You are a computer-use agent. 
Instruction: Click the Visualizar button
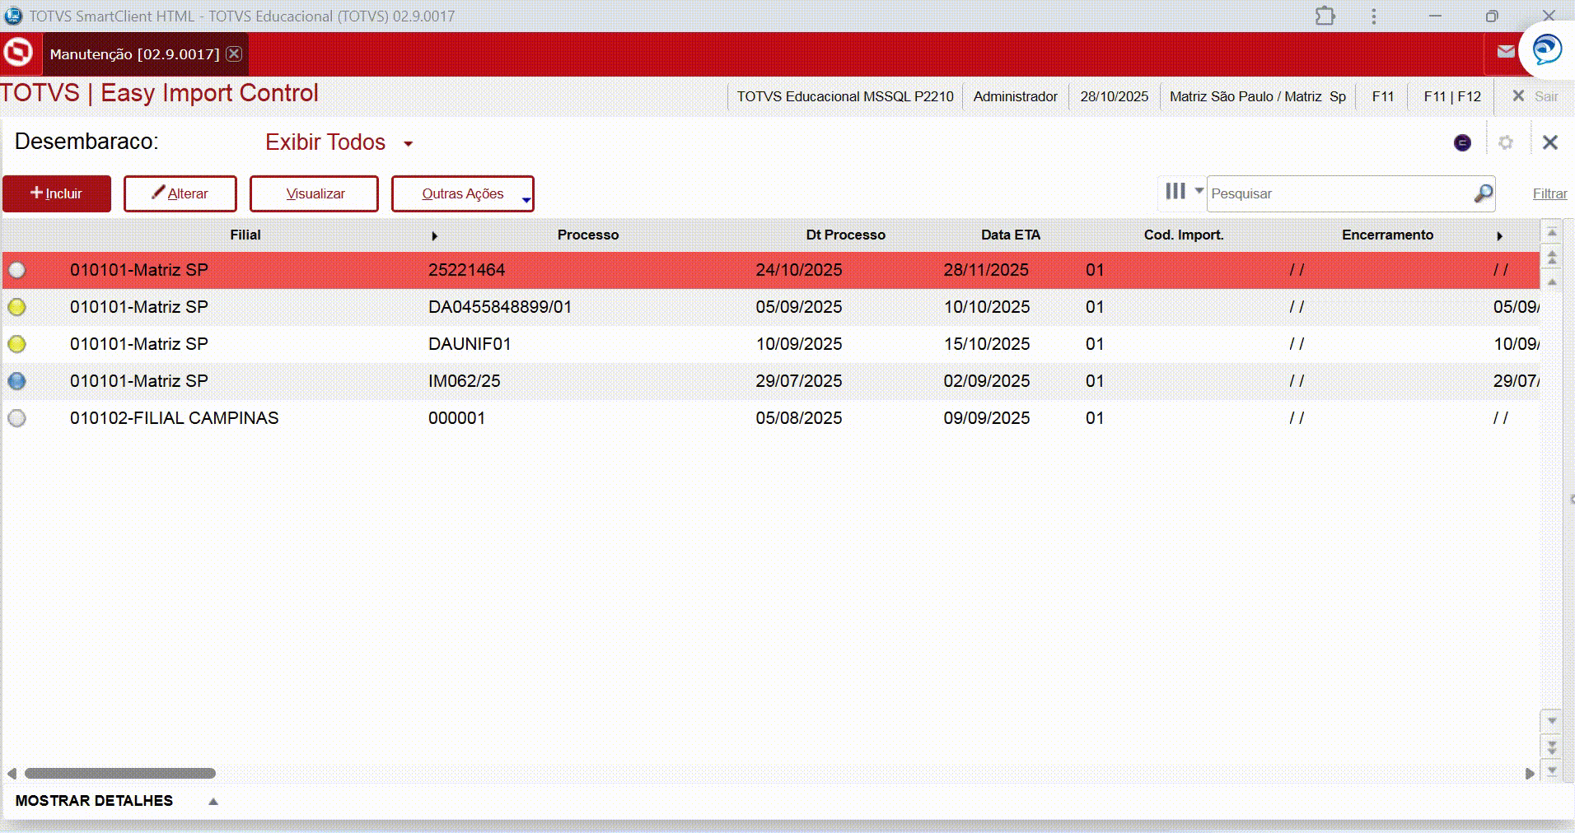314,193
